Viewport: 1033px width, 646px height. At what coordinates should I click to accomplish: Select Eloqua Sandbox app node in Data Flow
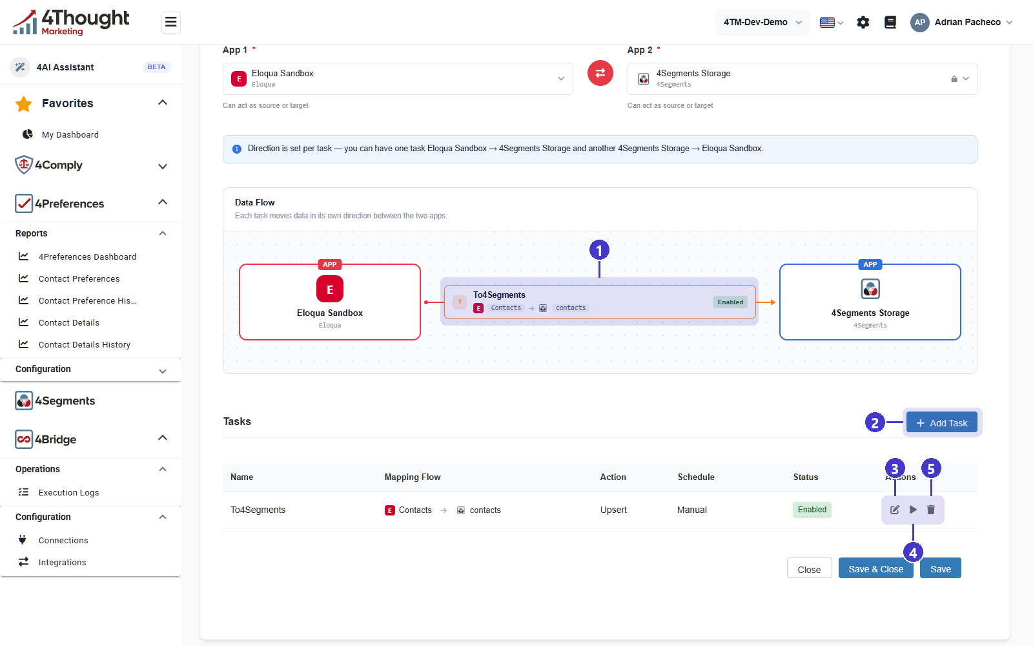point(330,302)
